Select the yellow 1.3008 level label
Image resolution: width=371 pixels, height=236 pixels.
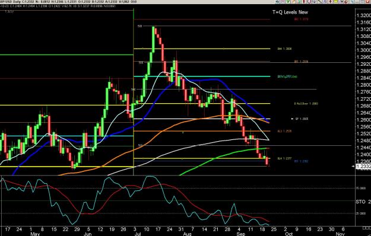284,49
